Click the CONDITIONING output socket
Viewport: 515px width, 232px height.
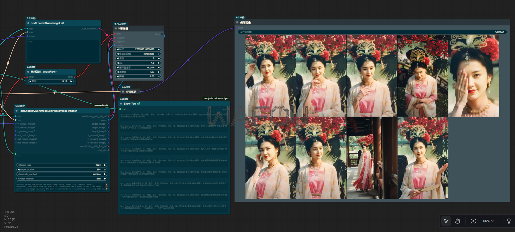[99, 29]
